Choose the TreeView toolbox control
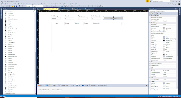 pyautogui.click(x=10, y=51)
